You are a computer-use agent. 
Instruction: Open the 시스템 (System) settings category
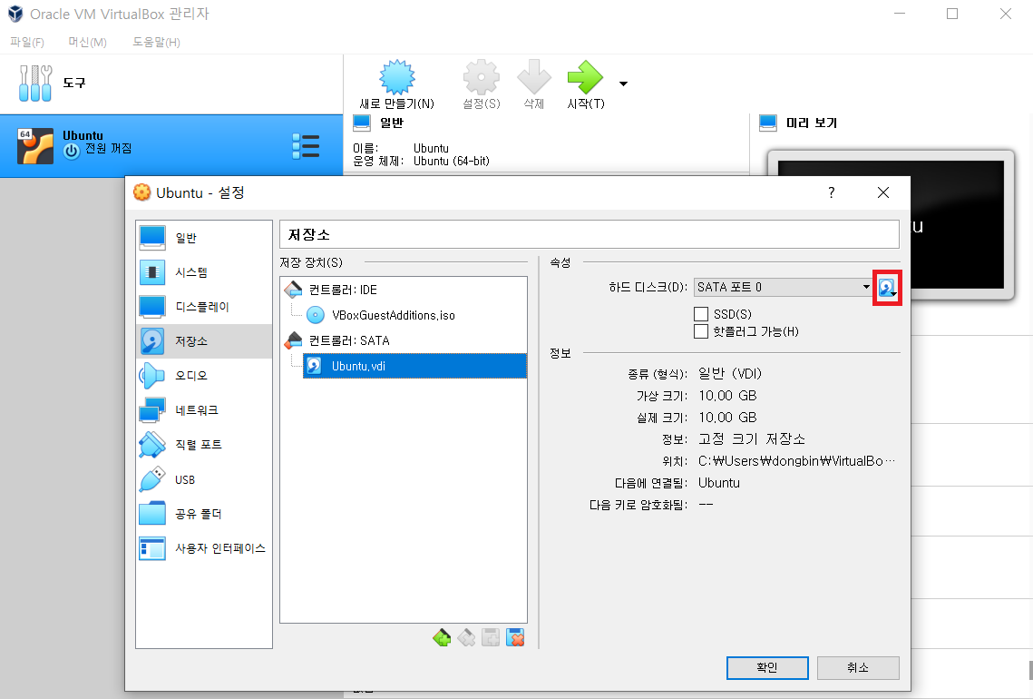click(204, 272)
